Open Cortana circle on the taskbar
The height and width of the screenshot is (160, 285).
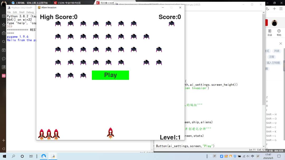(22, 156)
